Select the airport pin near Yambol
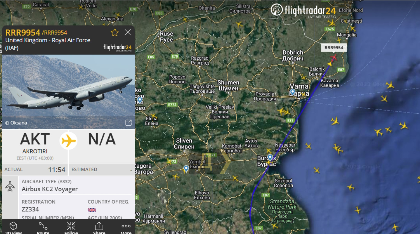 186,169
